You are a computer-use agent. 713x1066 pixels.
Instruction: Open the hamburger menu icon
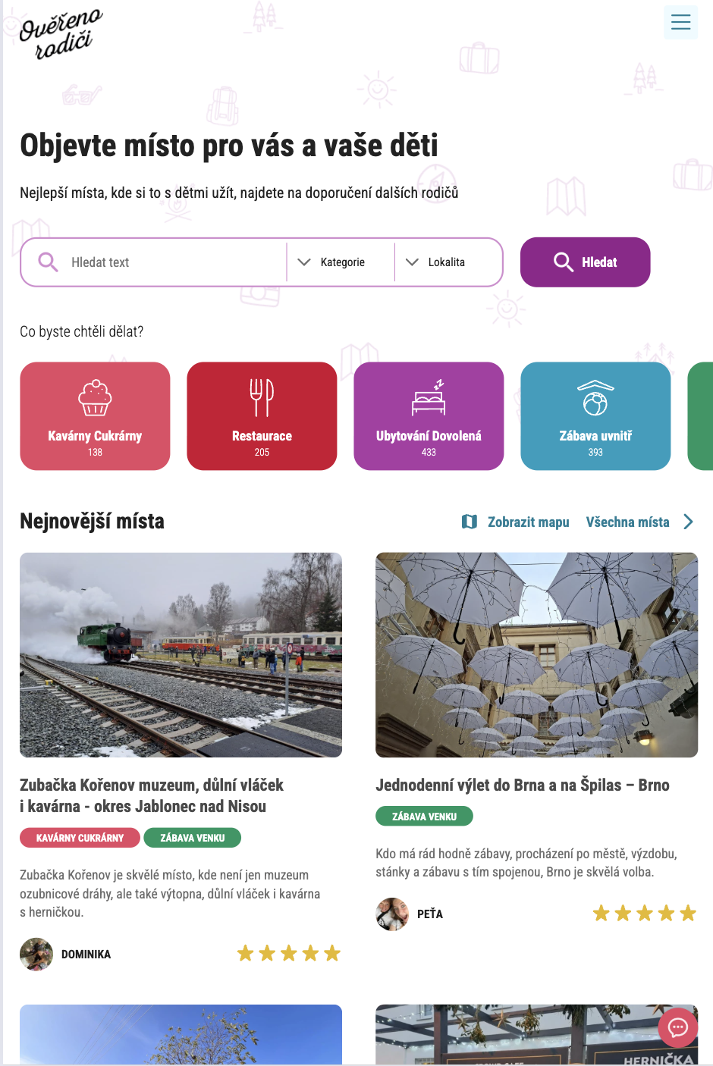coord(680,22)
